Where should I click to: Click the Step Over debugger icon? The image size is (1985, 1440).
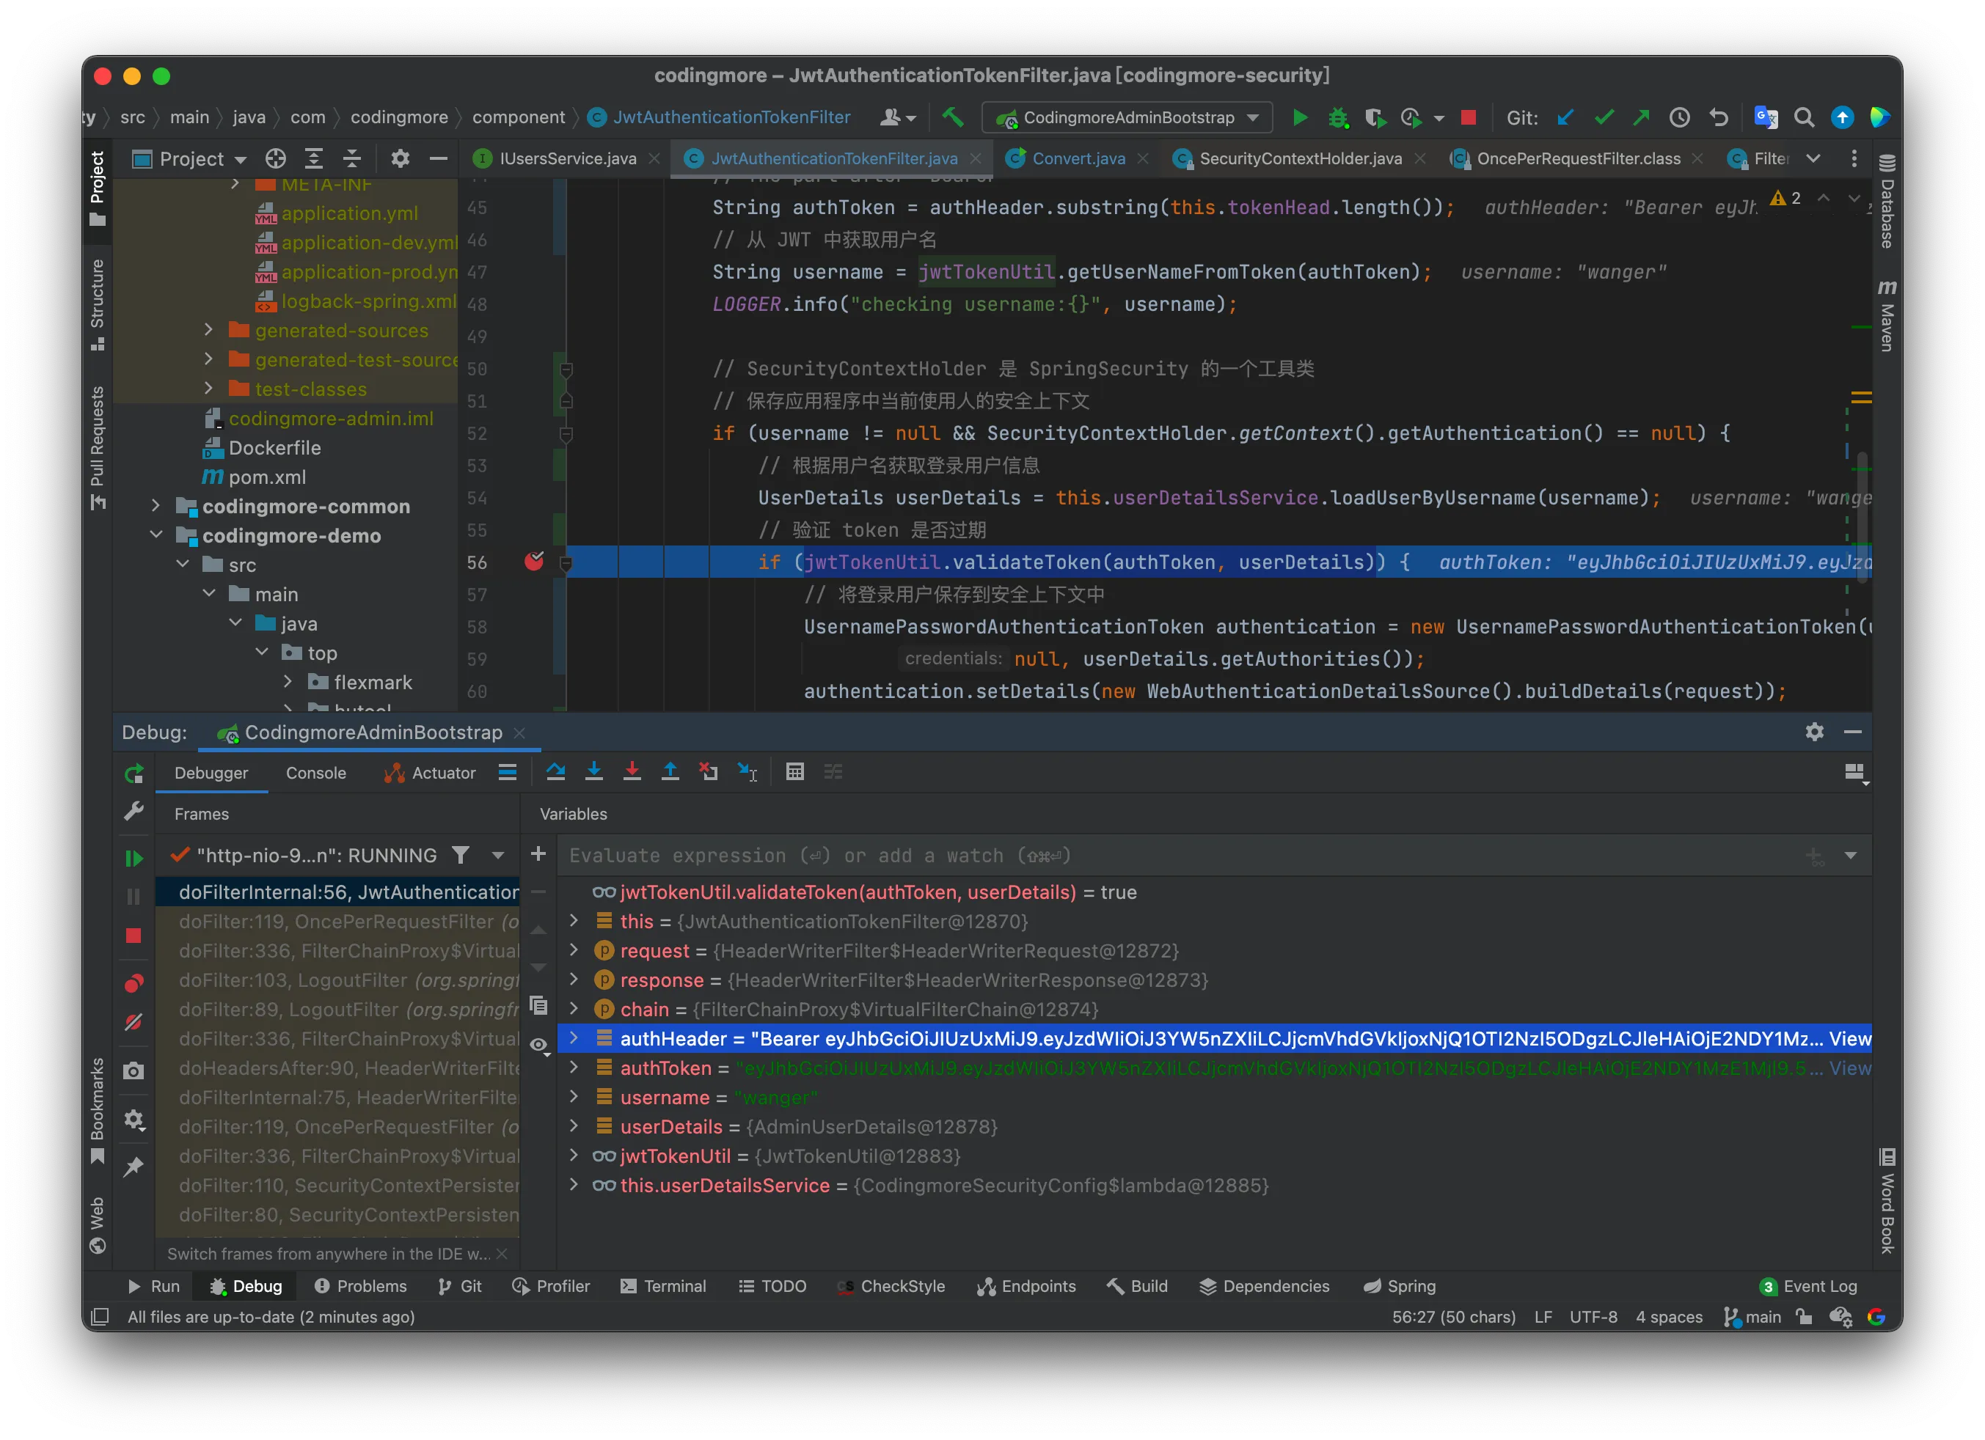[555, 771]
